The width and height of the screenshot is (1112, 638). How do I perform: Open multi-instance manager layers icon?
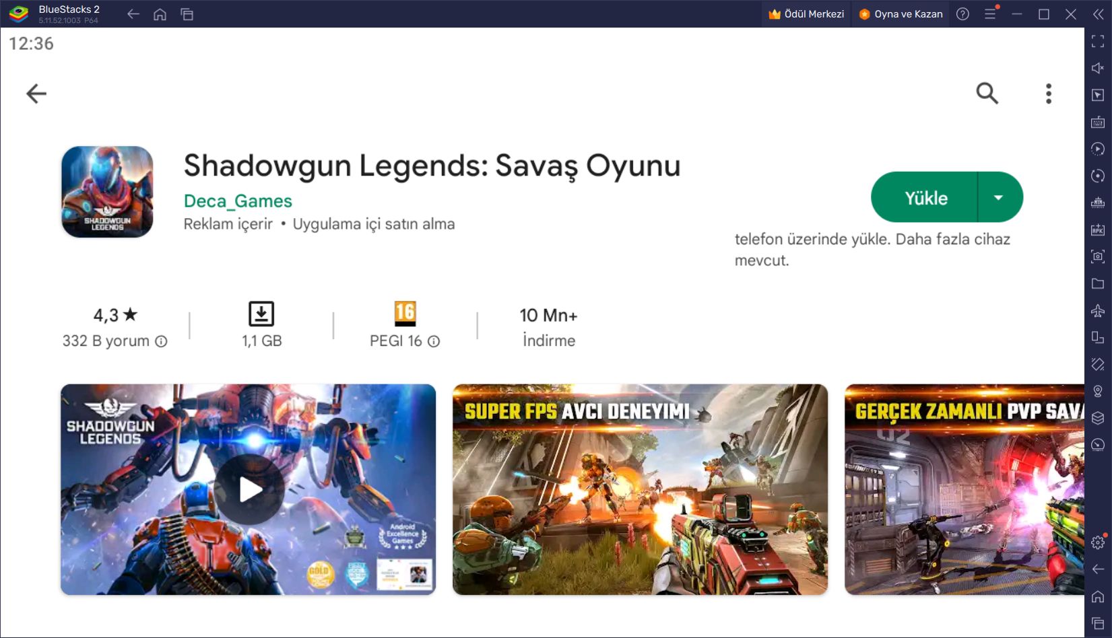pyautogui.click(x=1098, y=418)
